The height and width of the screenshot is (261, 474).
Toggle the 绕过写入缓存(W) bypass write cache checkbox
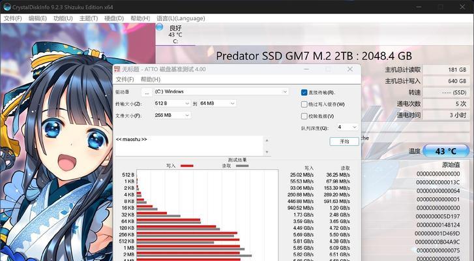point(304,104)
